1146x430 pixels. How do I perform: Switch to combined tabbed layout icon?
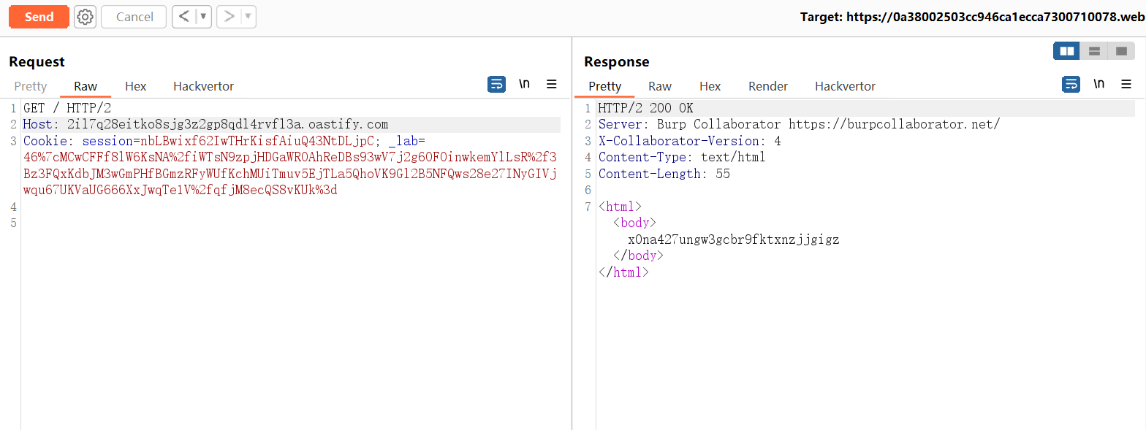1121,51
